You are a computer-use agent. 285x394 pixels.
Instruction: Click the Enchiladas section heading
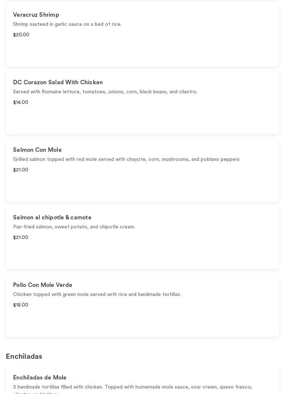[x=24, y=357]
